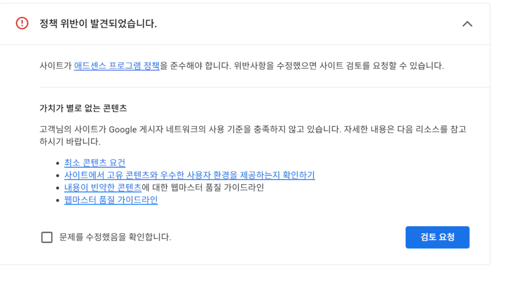
Task: Visit the 내용이 빈약한 콘텐츠 link
Action: point(103,188)
